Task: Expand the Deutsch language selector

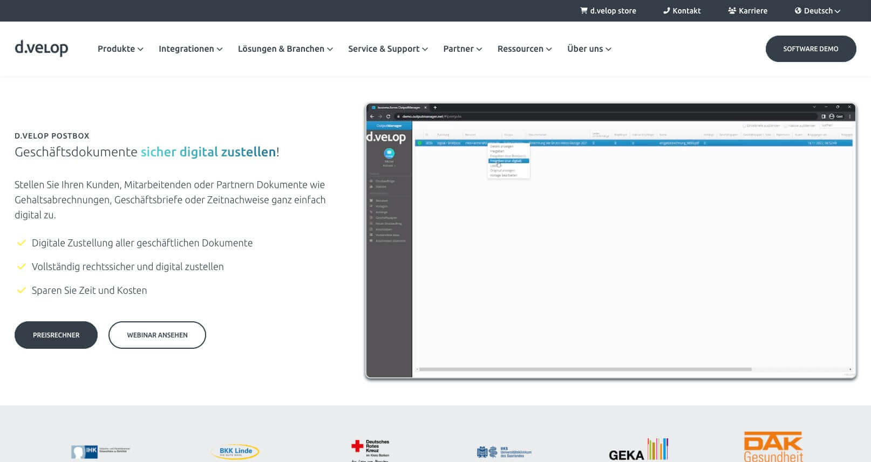Action: tap(818, 11)
